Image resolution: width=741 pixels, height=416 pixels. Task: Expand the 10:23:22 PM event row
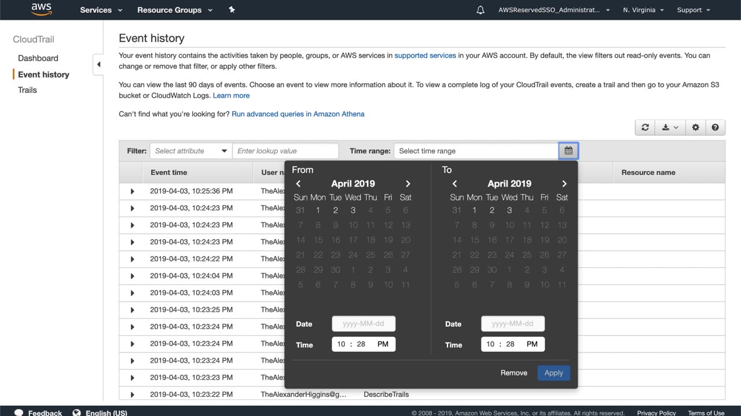pos(132,395)
